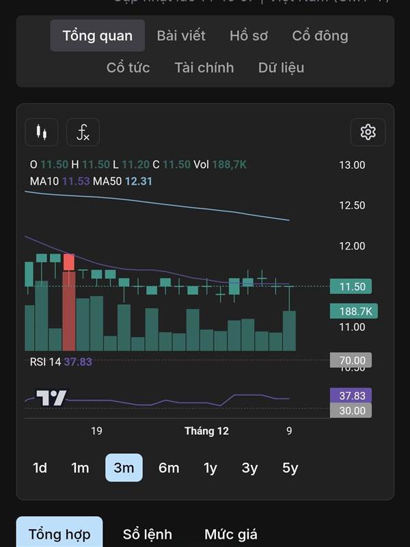Click the TradingView logo on chart

52,397
